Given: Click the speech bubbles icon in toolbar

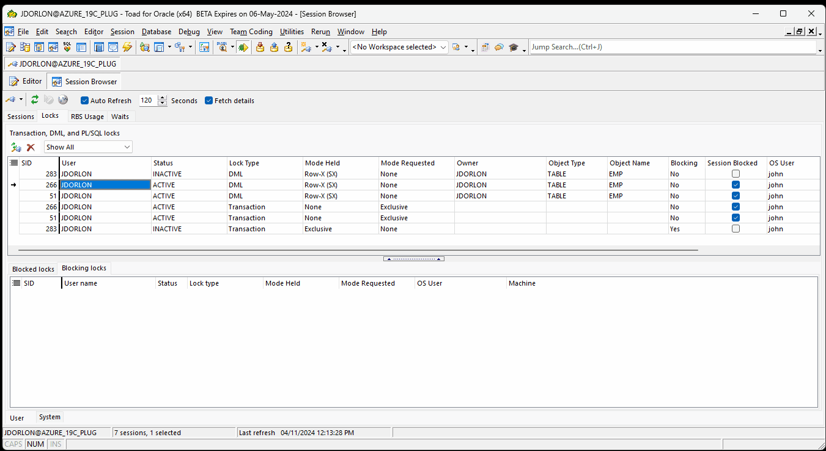Looking at the screenshot, I should 500,47.
